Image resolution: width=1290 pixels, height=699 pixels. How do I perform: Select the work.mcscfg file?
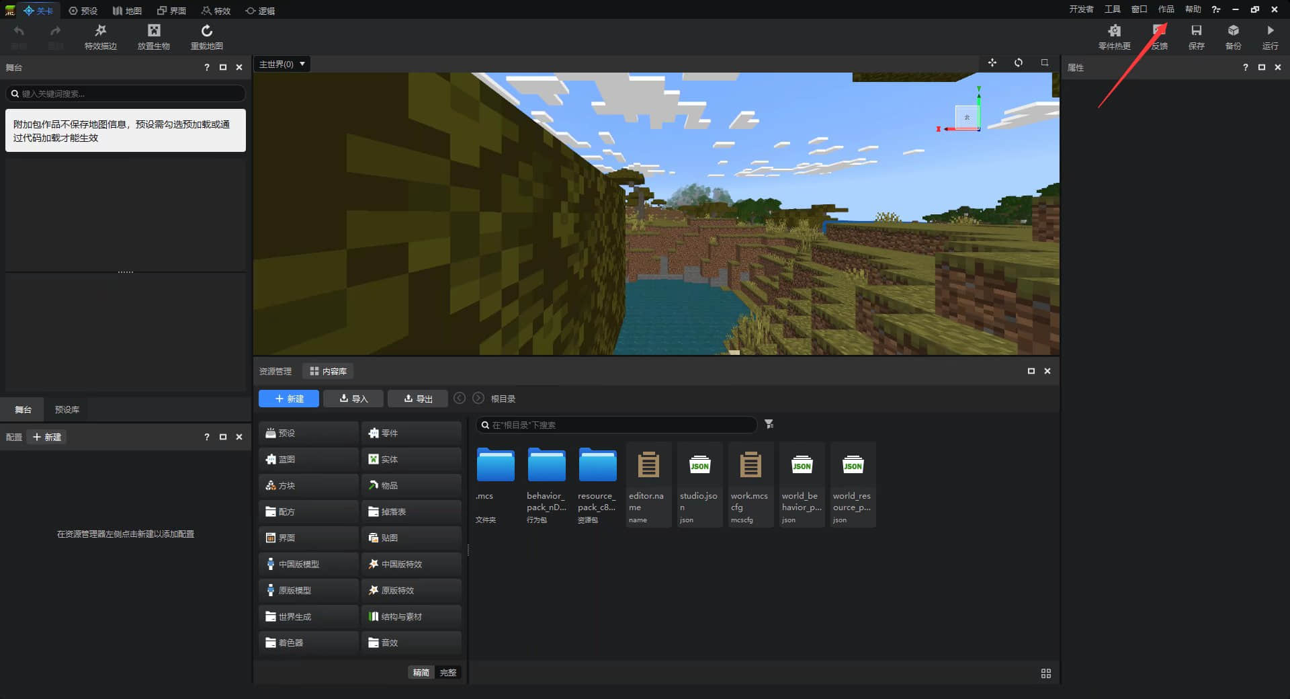click(x=751, y=485)
